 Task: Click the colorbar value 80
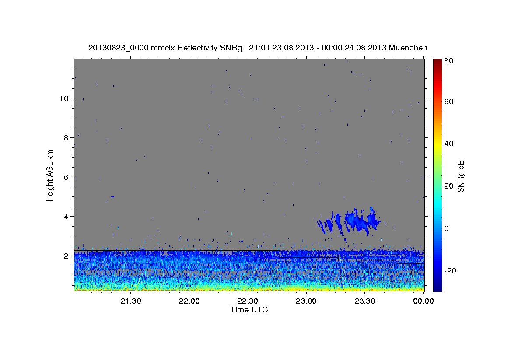[448, 61]
